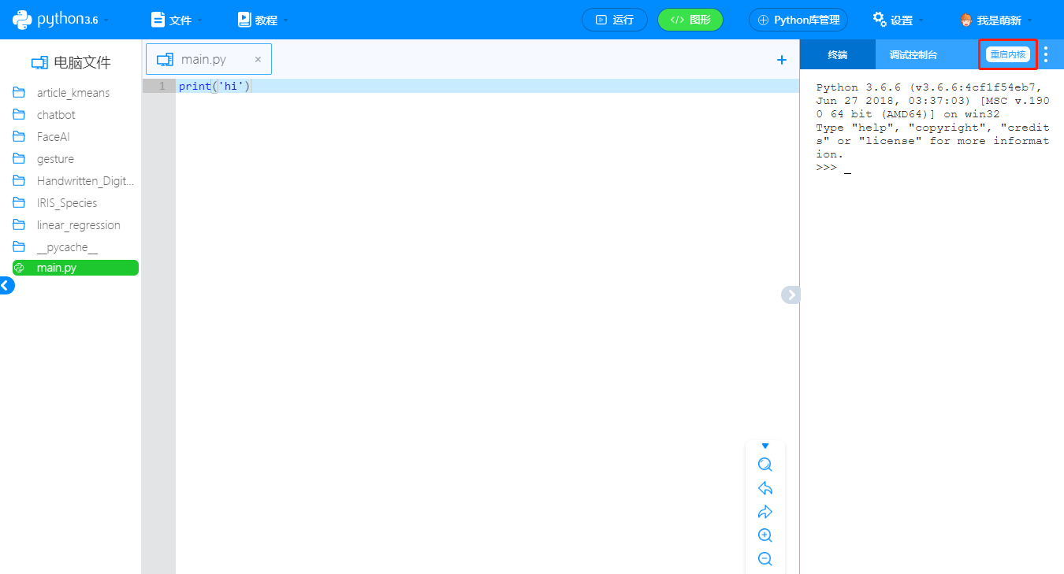Expand Python version dropdown arrow
This screenshot has height=574, width=1064.
point(106,20)
